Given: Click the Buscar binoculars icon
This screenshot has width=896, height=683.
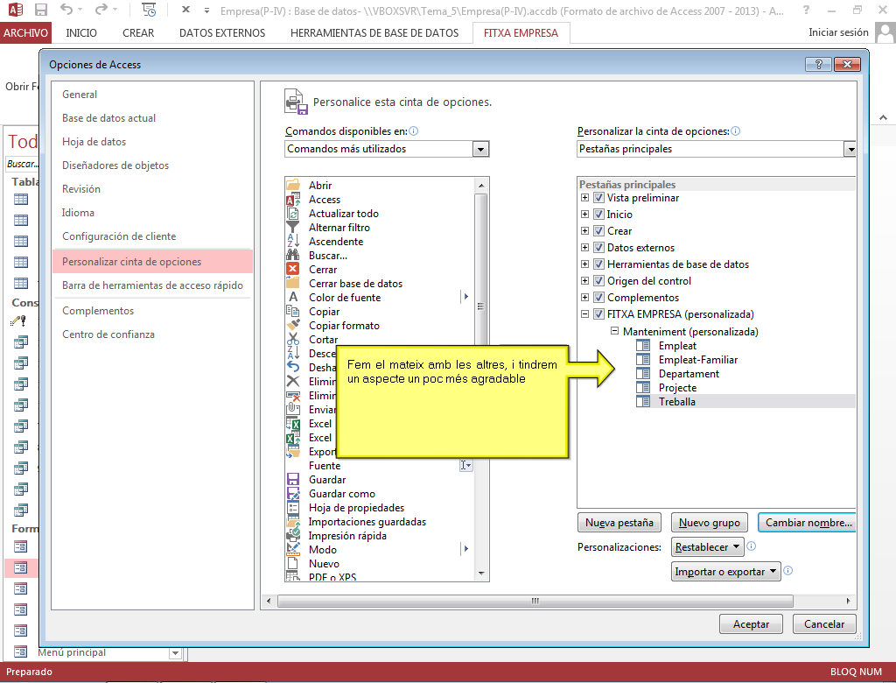Looking at the screenshot, I should [x=292, y=255].
